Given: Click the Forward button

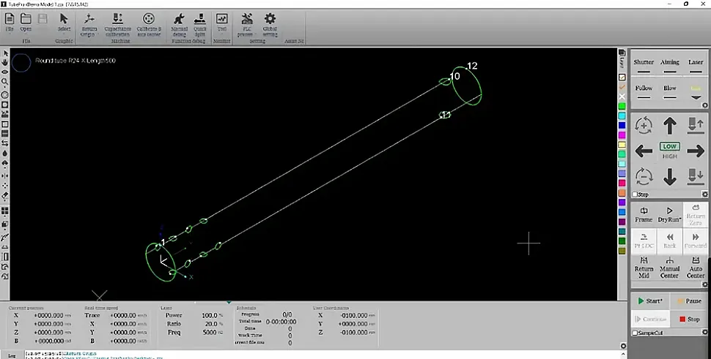Looking at the screenshot, I should [695, 241].
